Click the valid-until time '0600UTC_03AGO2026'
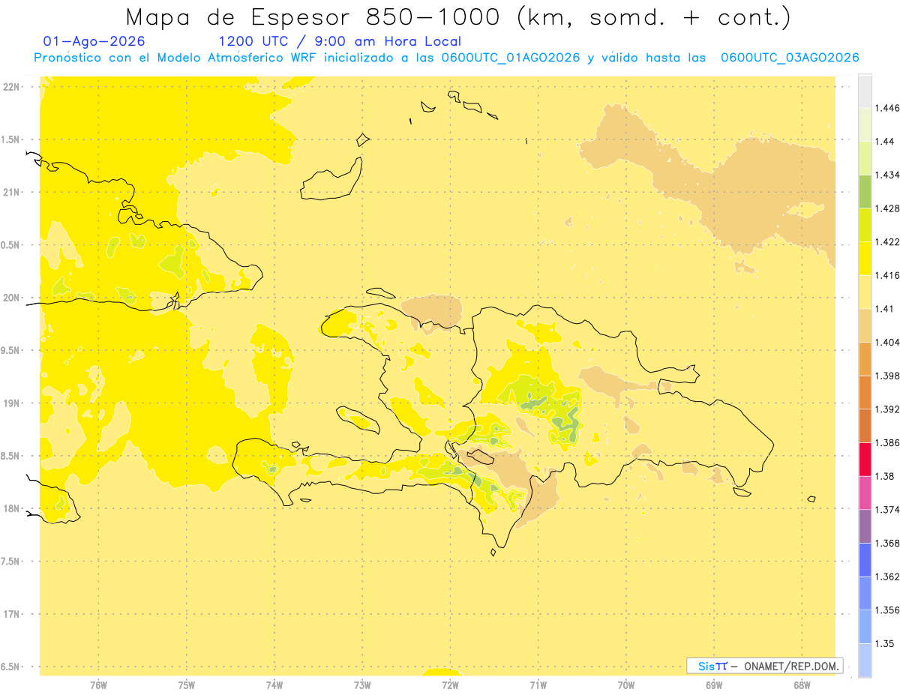Viewport: 900px width, 695px height. tap(790, 58)
